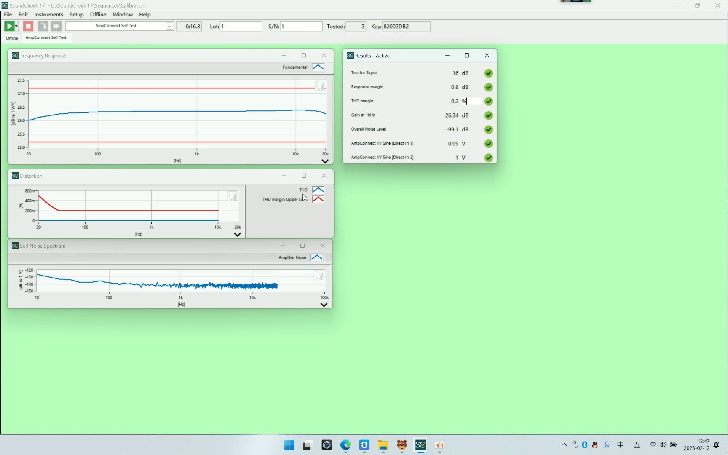Click the Self Noise Spectrum window icon
728x455 pixels.
point(15,246)
